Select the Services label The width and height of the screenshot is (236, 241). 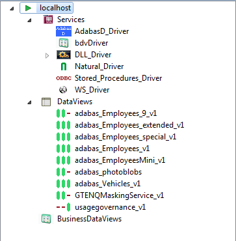[71, 20]
